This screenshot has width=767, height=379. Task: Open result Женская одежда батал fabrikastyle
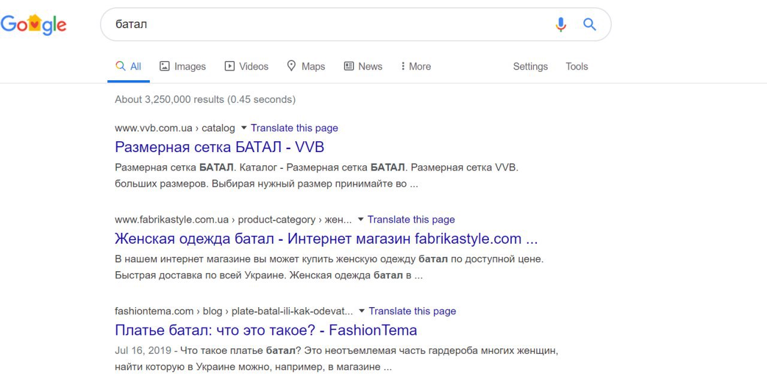[326, 239]
